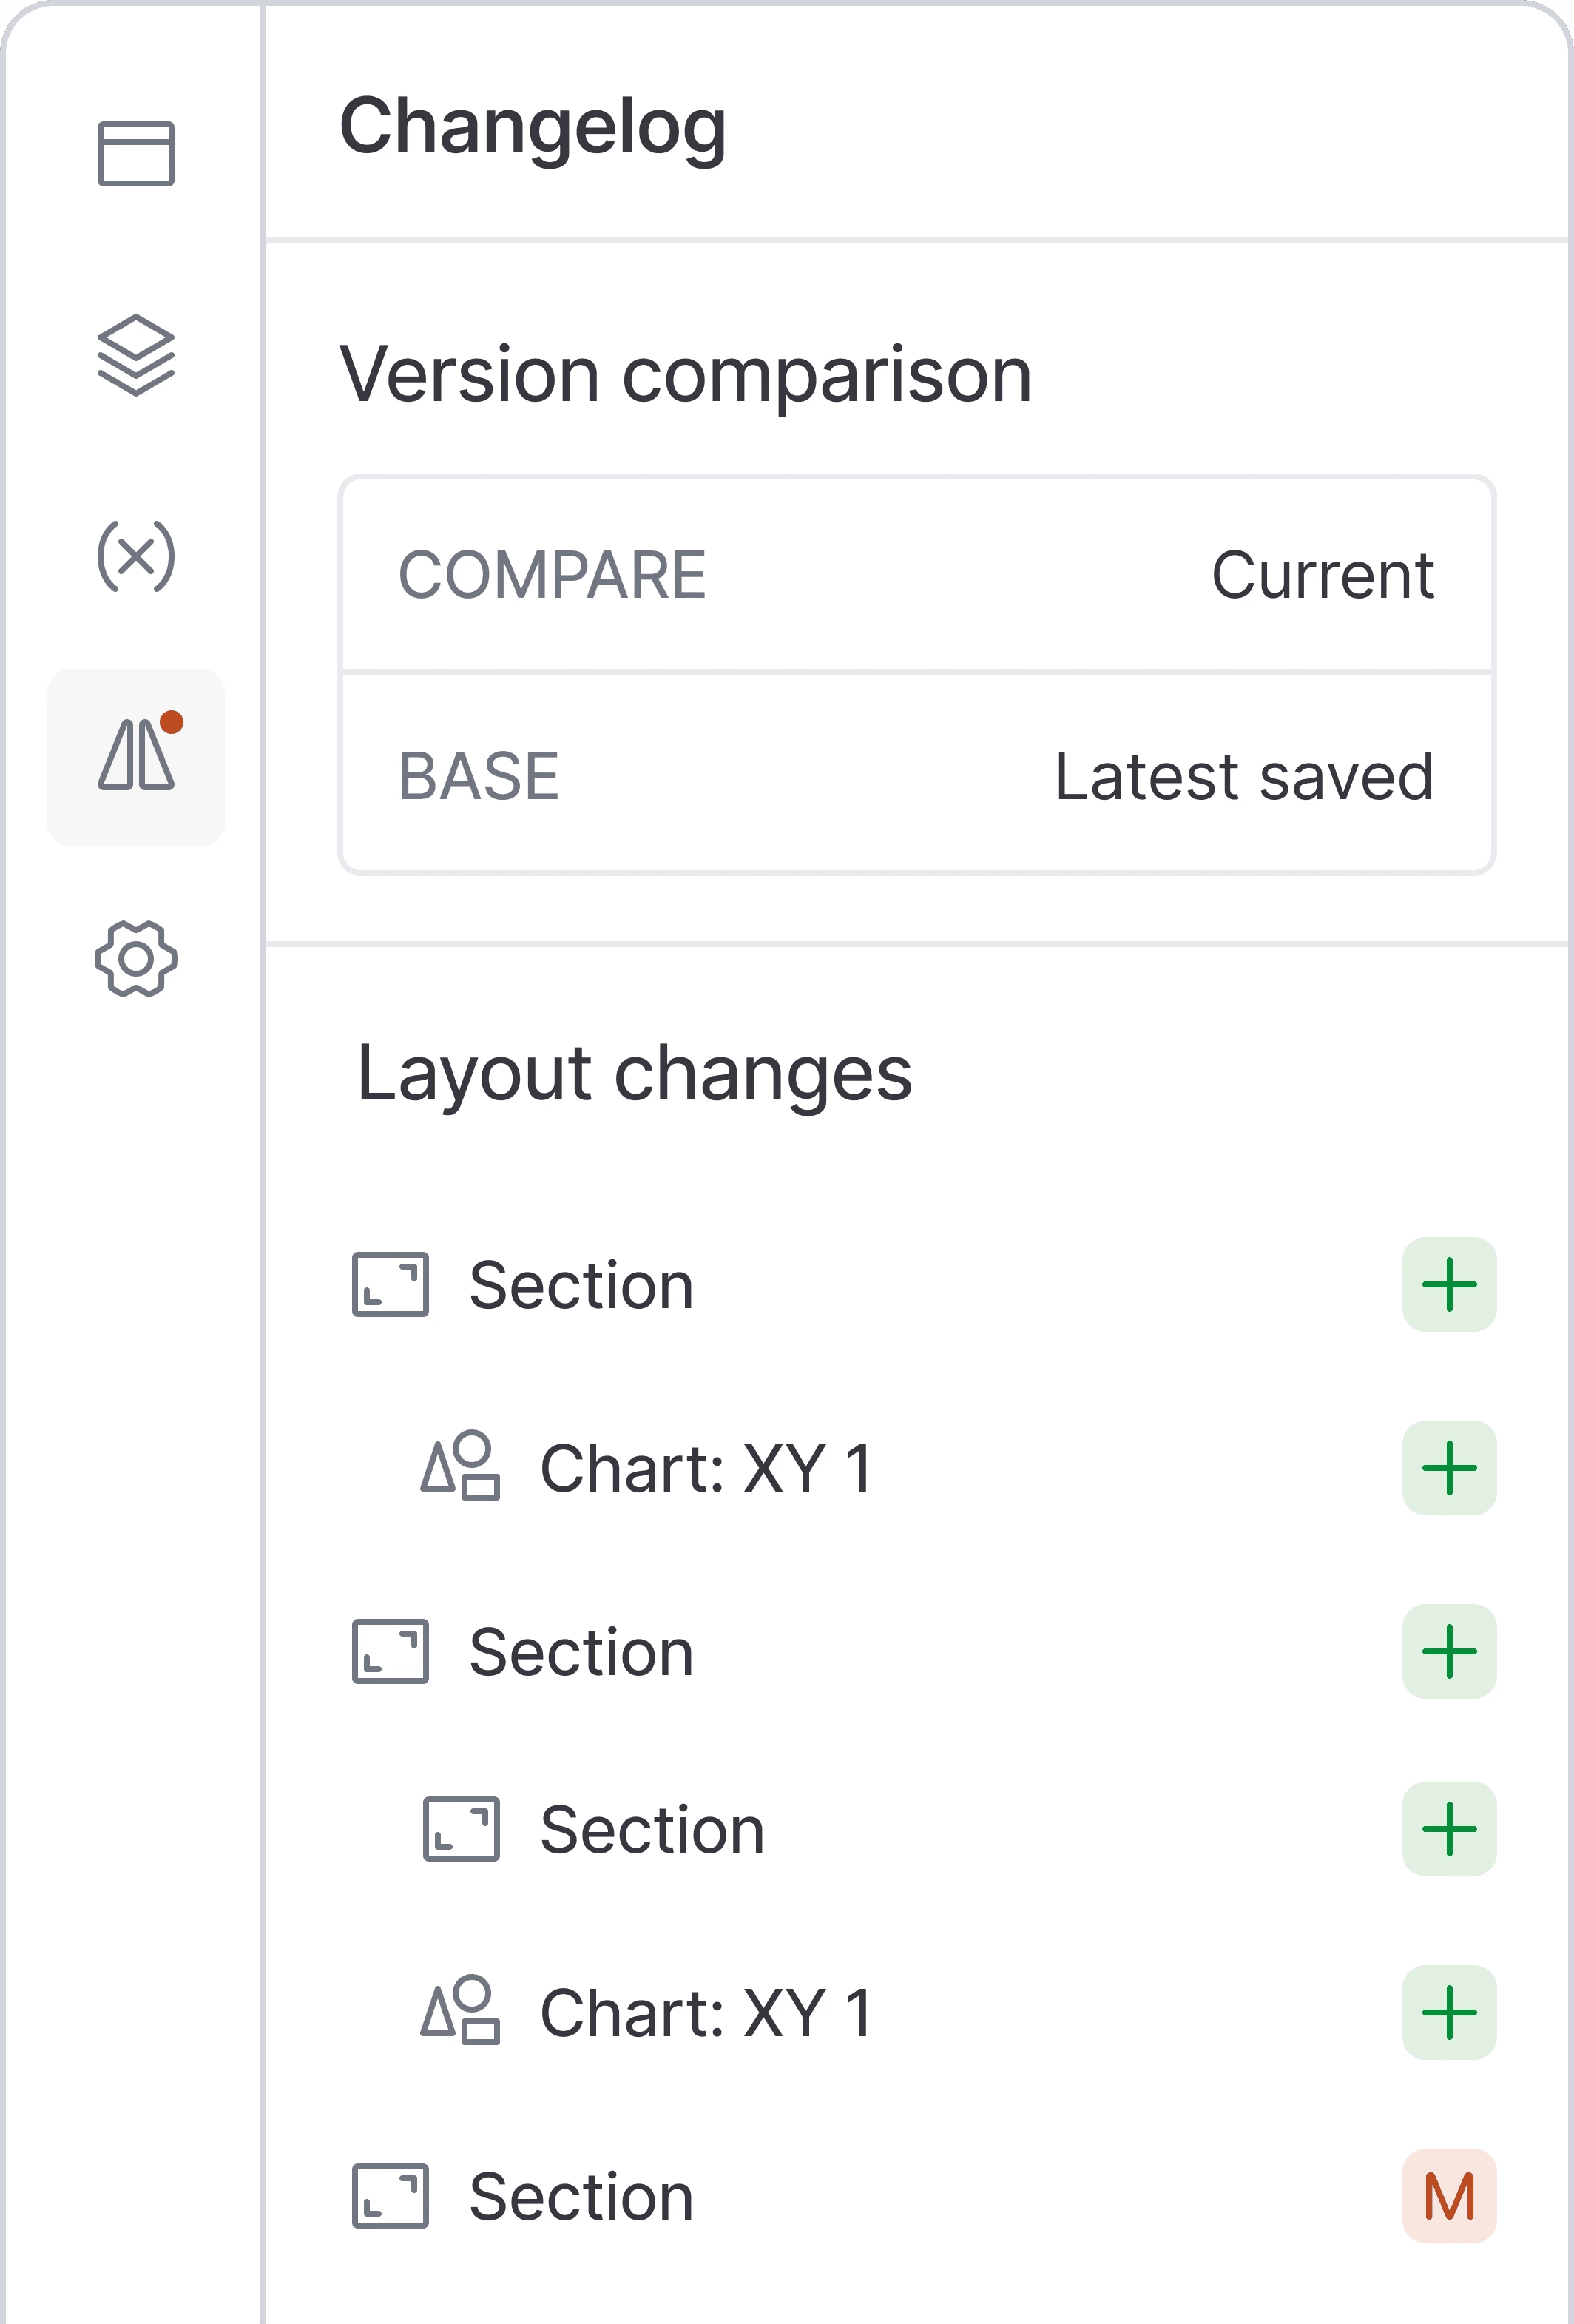Click the added badge on first Section
This screenshot has width=1574, height=2324.
1448,1285
